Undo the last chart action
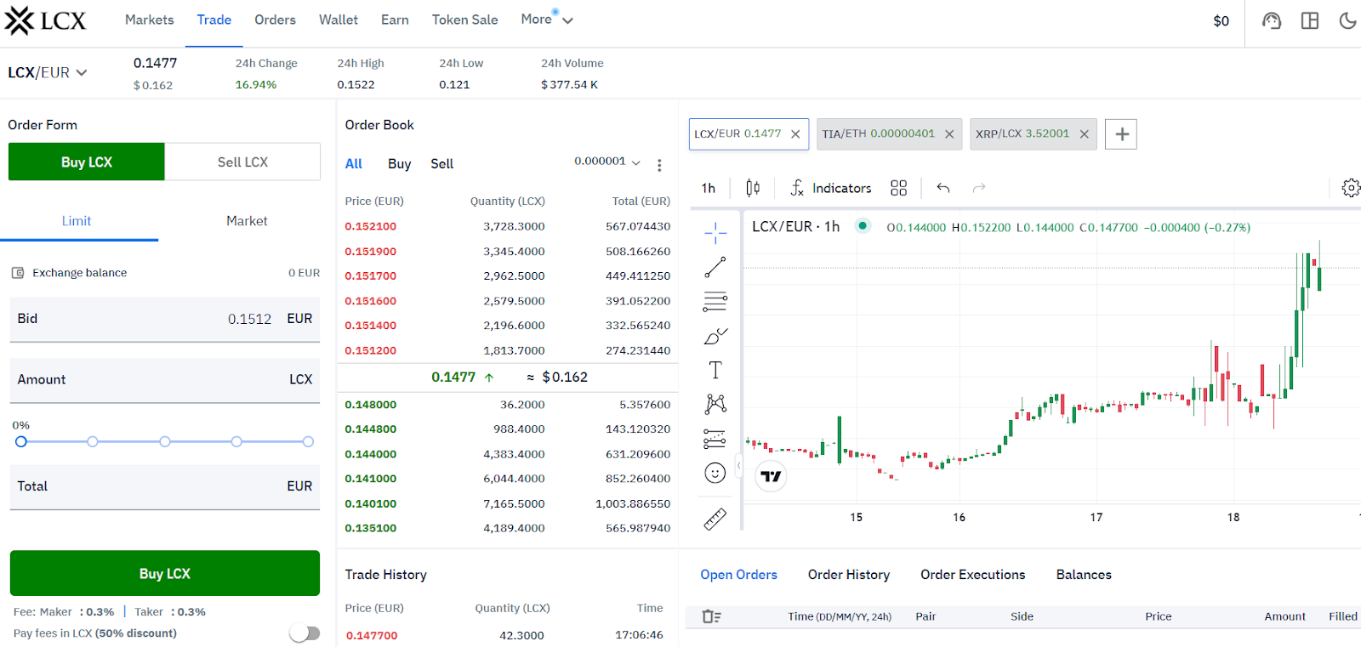This screenshot has height=647, width=1361. point(943,188)
